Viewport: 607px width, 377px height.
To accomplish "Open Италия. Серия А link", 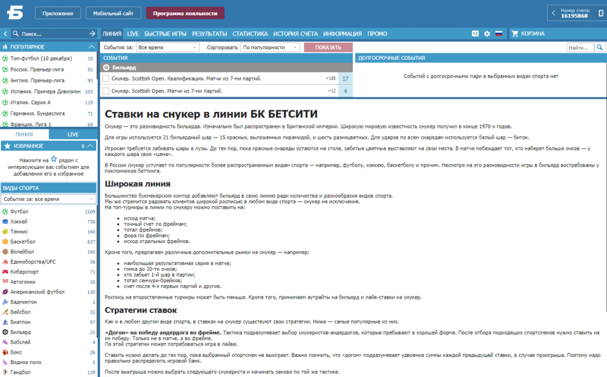I will 31,103.
